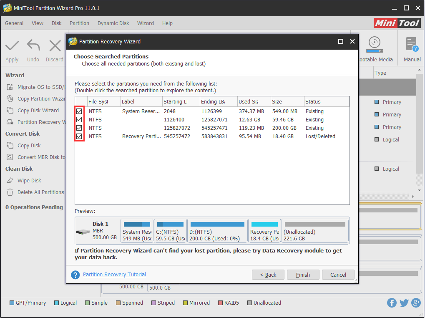The width and height of the screenshot is (425, 318).
Task: Select System Reserved 549 MB preview block
Action: point(137,231)
